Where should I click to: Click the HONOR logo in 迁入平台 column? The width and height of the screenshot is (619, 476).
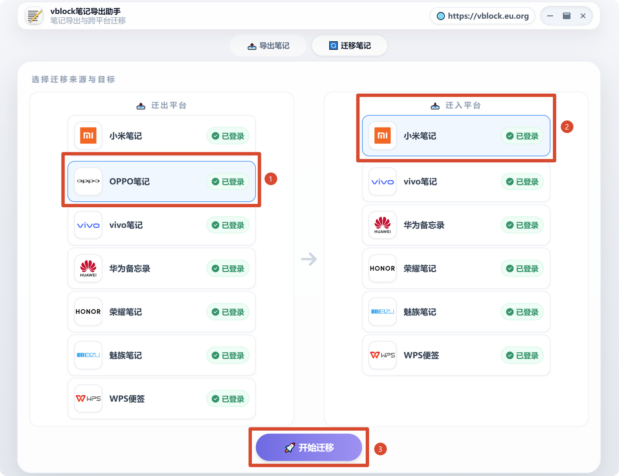tap(383, 268)
